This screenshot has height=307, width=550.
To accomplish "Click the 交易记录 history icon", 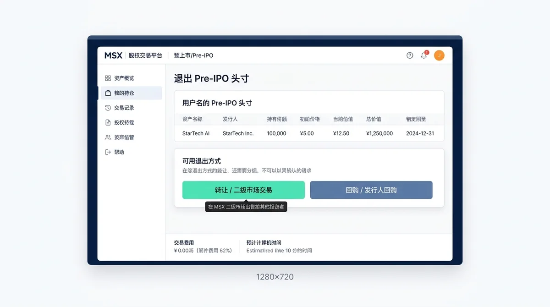I will 108,108.
